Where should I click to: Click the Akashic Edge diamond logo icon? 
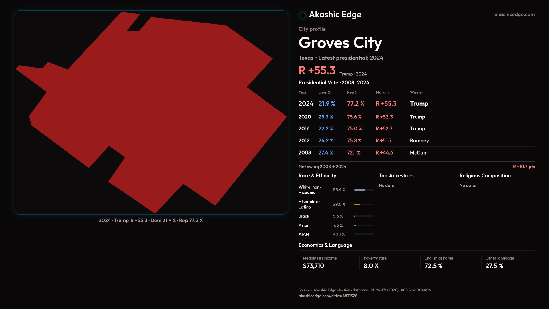302,15
